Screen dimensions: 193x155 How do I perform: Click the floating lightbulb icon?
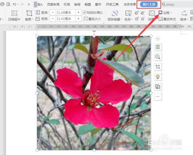[x=158, y=77]
